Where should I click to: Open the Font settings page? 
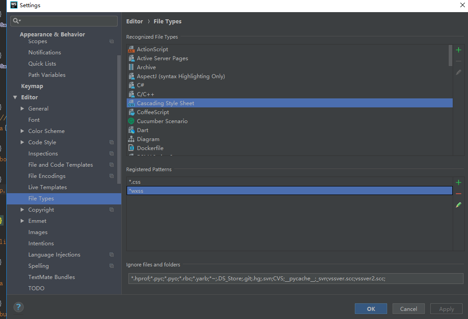pyautogui.click(x=34, y=120)
